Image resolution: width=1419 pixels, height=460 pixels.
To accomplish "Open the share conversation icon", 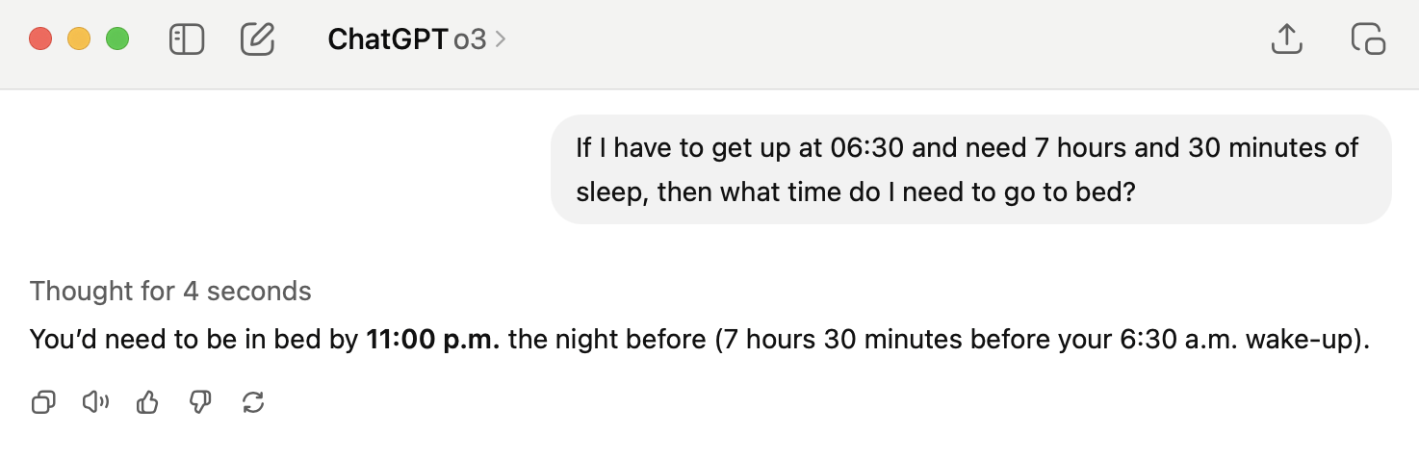I will (1287, 39).
